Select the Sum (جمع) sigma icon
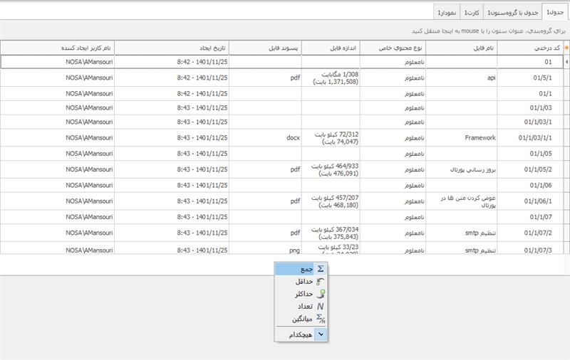570x360 pixels. point(321,269)
